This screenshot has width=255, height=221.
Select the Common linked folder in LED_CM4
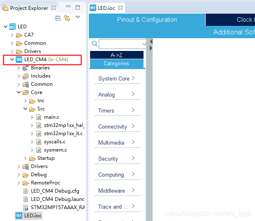point(42,84)
